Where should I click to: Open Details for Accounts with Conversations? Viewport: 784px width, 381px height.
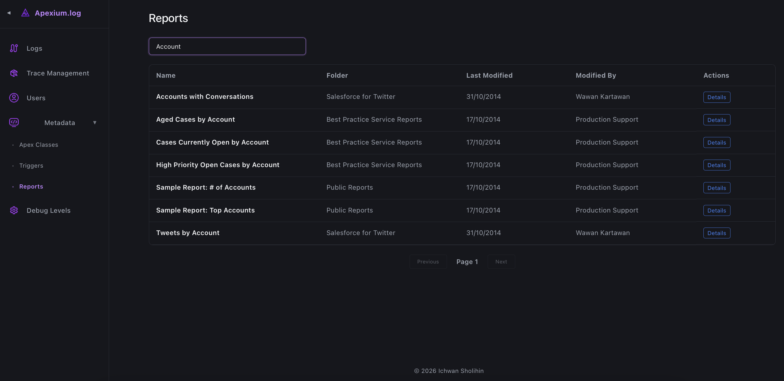click(x=717, y=97)
